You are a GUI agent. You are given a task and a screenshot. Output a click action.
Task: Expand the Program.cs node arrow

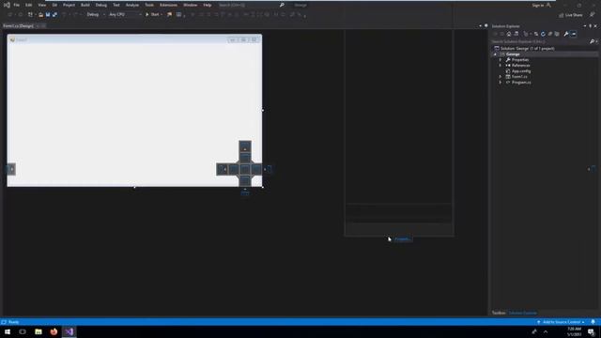pyautogui.click(x=501, y=83)
